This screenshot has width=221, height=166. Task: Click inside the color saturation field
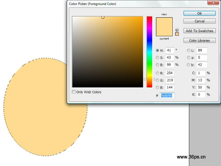click(107, 52)
